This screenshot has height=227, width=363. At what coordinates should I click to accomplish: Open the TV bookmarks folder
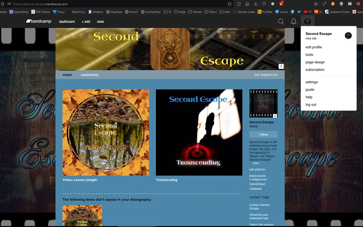(x=168, y=12)
